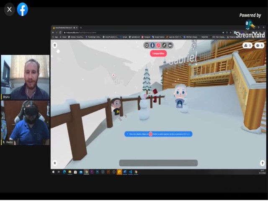The width and height of the screenshot is (268, 201).
Task: Dismiss the blue tip banner
Action: tap(127, 134)
